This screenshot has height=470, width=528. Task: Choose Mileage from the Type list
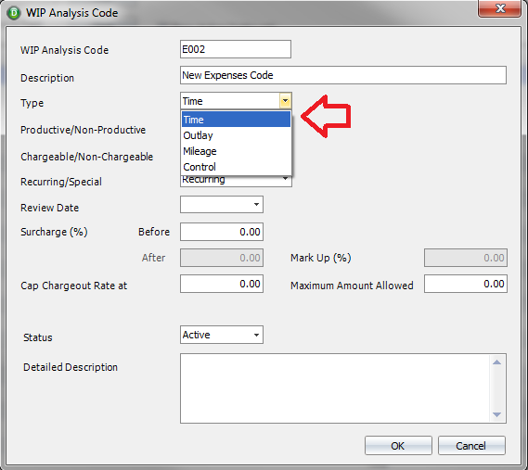coord(236,151)
